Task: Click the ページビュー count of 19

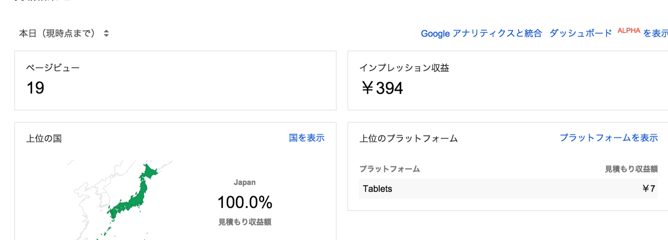Action: click(x=35, y=88)
